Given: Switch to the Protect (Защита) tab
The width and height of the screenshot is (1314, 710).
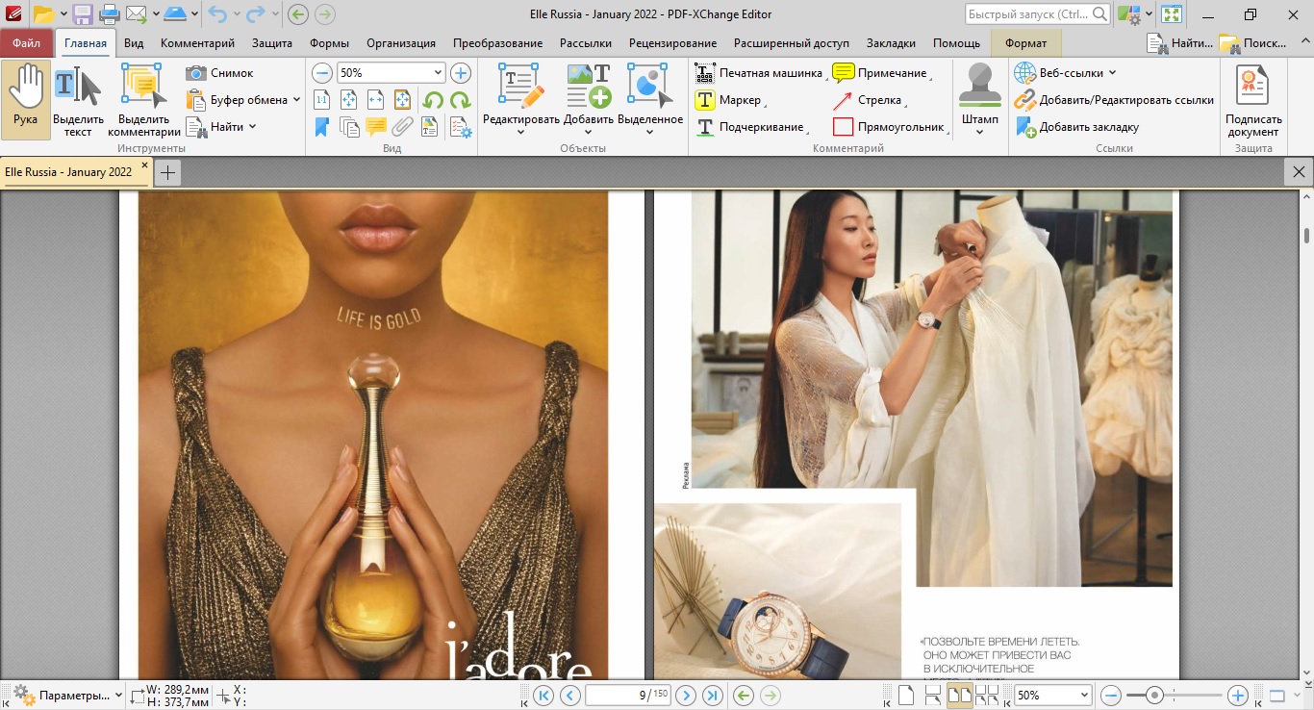Looking at the screenshot, I should tap(272, 43).
